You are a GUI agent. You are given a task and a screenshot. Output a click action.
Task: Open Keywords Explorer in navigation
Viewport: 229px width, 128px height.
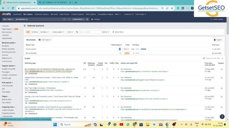[x=42, y=14]
